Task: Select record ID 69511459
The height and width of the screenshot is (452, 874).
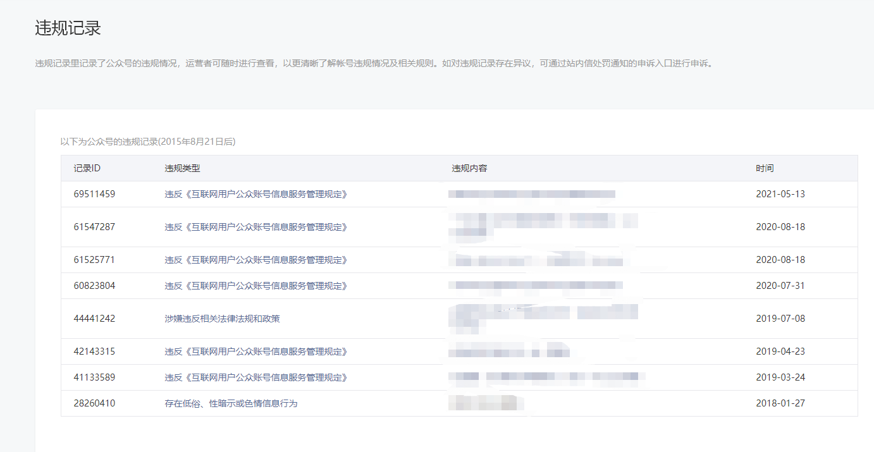Action: (x=94, y=194)
